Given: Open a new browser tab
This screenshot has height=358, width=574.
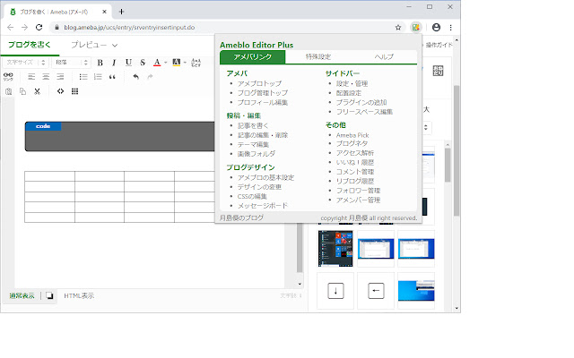Looking at the screenshot, I should 121,12.
